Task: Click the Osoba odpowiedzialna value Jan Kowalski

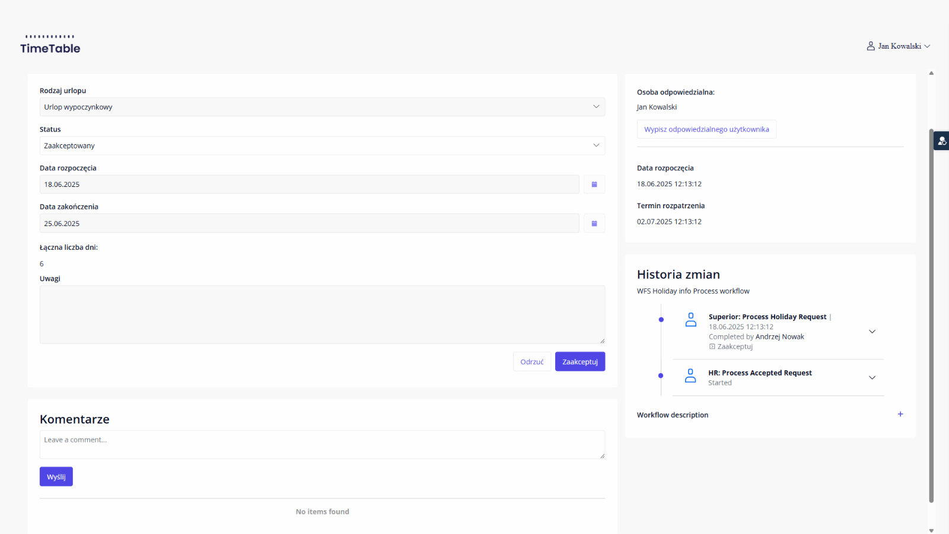Action: [657, 107]
